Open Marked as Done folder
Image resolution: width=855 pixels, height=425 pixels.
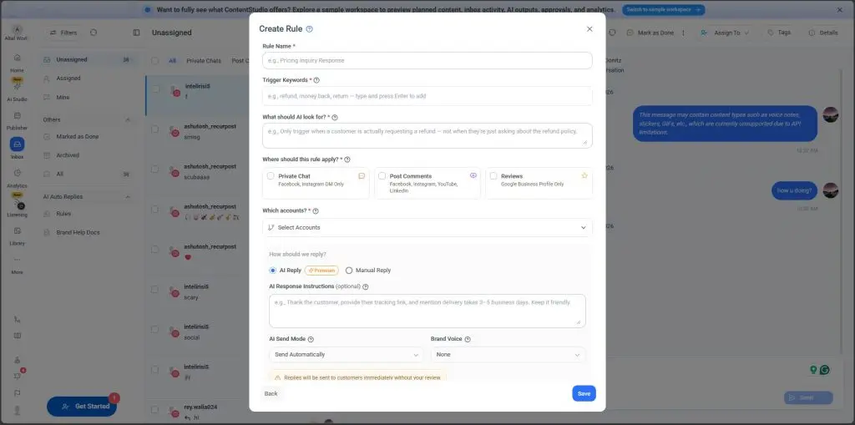[87, 137]
